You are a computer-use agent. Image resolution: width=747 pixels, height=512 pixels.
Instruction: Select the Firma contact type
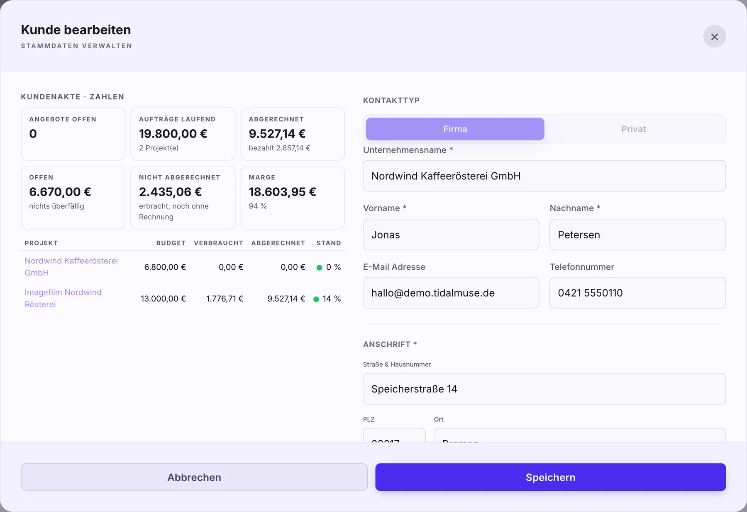[455, 129]
